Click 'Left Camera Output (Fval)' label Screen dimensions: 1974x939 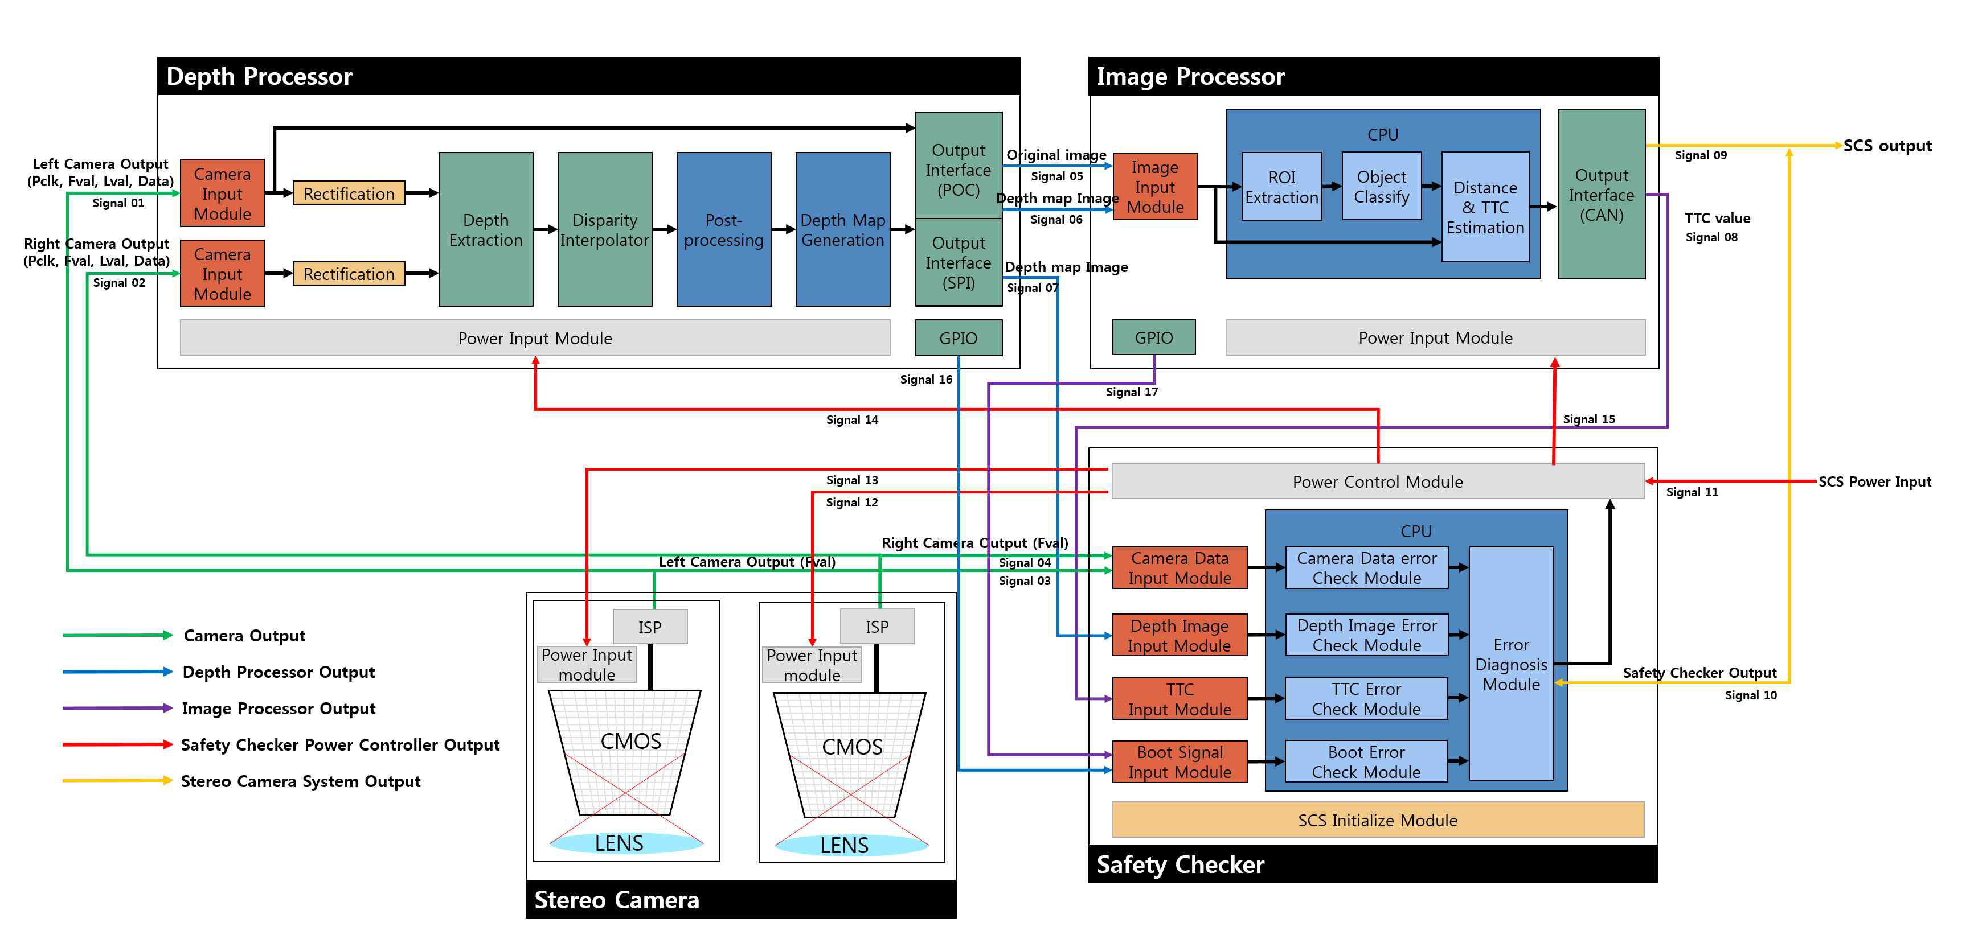pos(747,562)
